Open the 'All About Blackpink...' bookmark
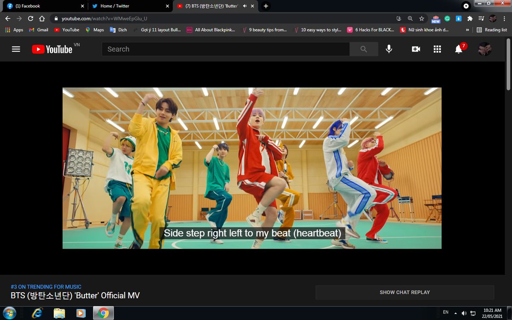 [211, 30]
